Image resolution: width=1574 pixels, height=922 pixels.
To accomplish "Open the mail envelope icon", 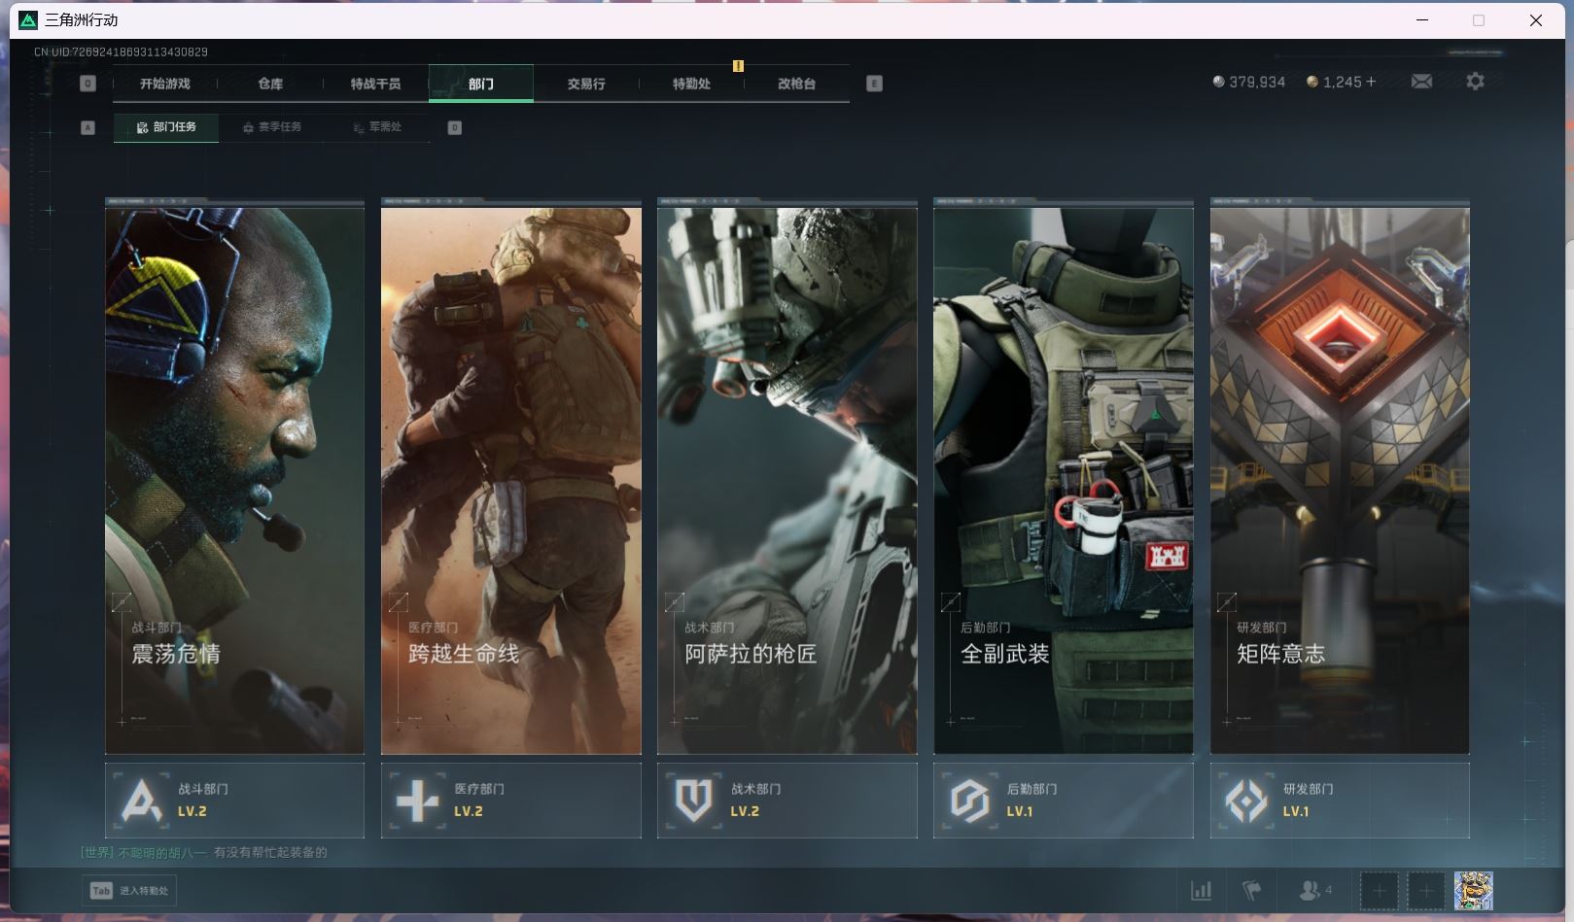I will coord(1421,82).
